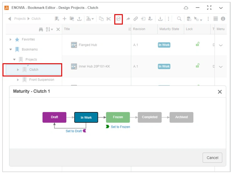Click the Projects breadcrumb
The width and height of the screenshot is (233, 174).
tap(20, 19)
